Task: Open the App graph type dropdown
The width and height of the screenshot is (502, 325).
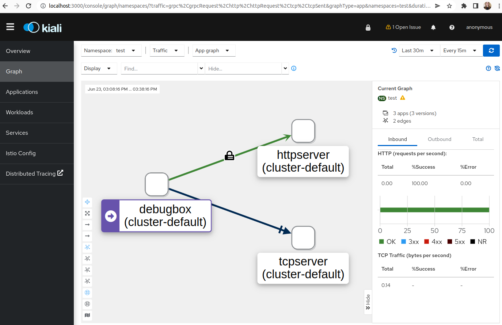Action: point(214,50)
